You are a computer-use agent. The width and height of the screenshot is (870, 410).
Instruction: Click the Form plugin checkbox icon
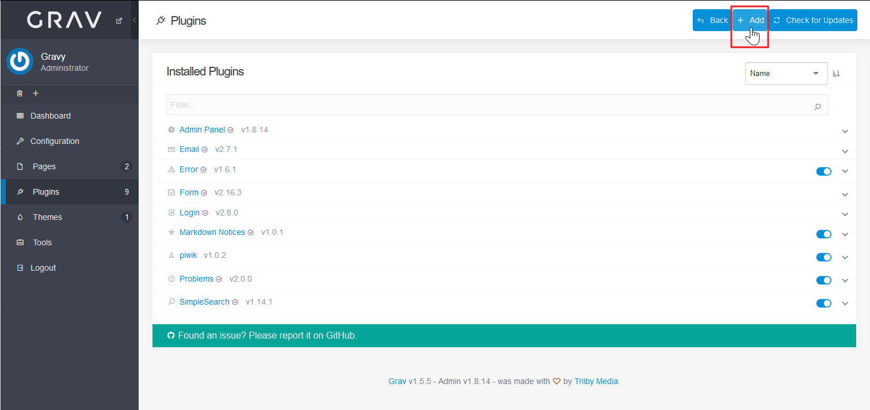(x=171, y=192)
